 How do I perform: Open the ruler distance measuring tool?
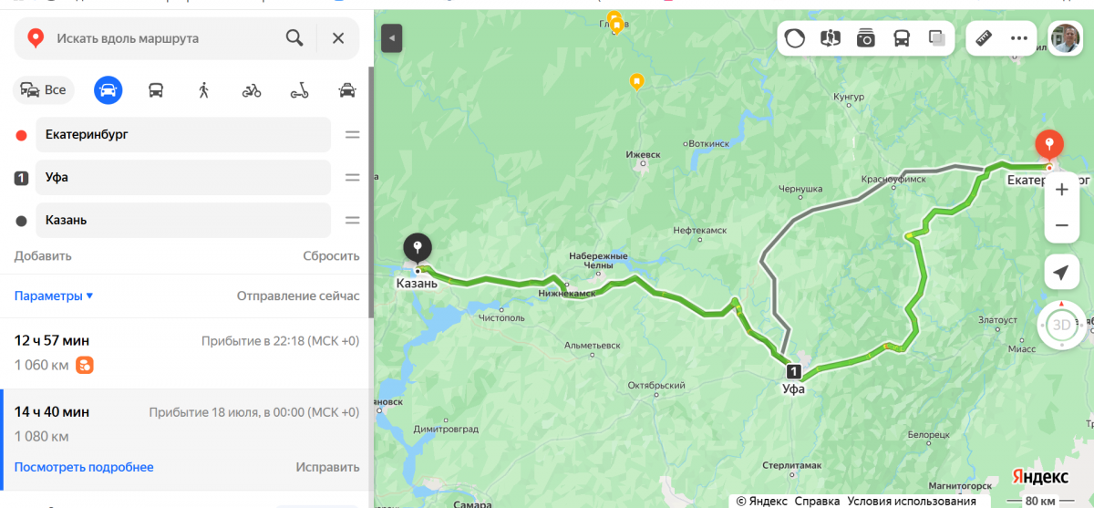[984, 38]
